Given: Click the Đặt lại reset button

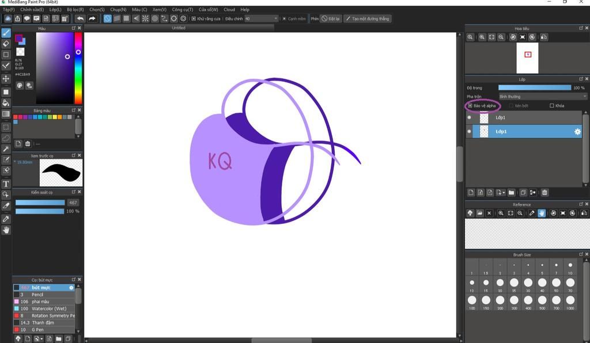Looking at the screenshot, I should tap(331, 18).
